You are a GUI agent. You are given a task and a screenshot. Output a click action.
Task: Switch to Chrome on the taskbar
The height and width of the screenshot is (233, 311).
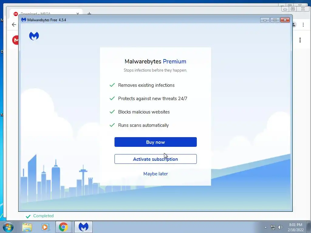pos(63,227)
